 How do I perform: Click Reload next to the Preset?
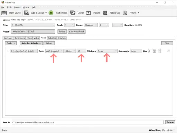tap(62, 32)
